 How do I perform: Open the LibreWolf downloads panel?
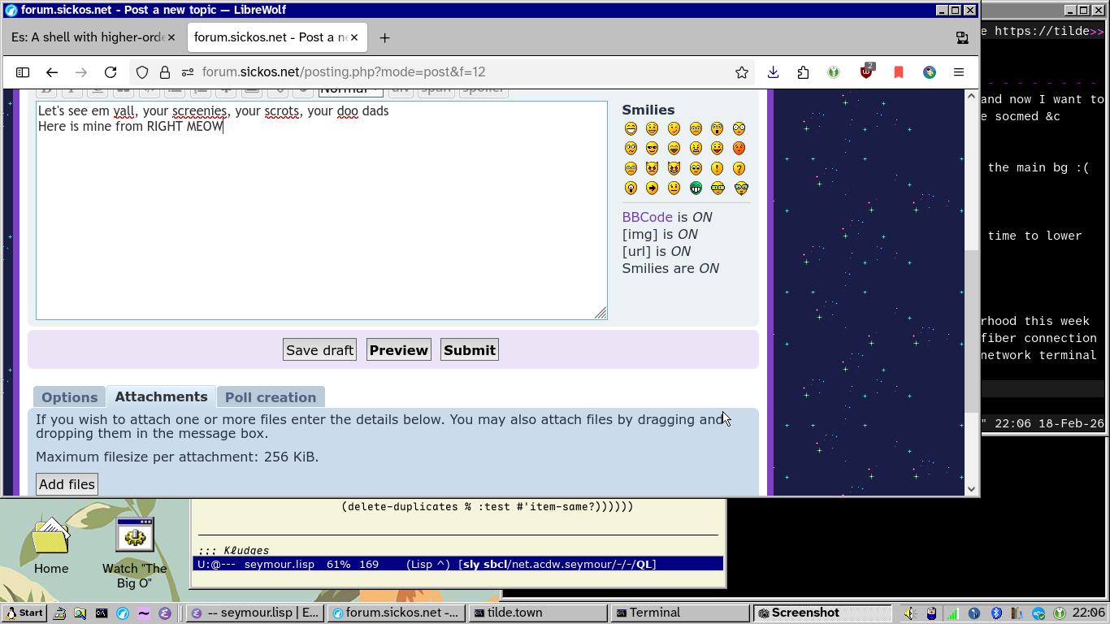pos(773,71)
